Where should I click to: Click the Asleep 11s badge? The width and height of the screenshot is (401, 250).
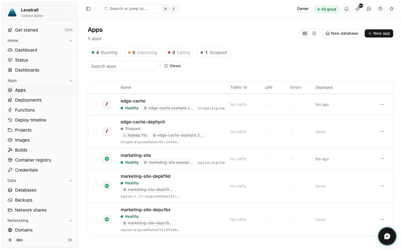[135, 135]
